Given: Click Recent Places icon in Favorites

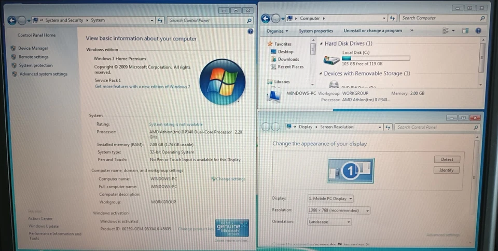Looking at the screenshot, I should (x=273, y=66).
